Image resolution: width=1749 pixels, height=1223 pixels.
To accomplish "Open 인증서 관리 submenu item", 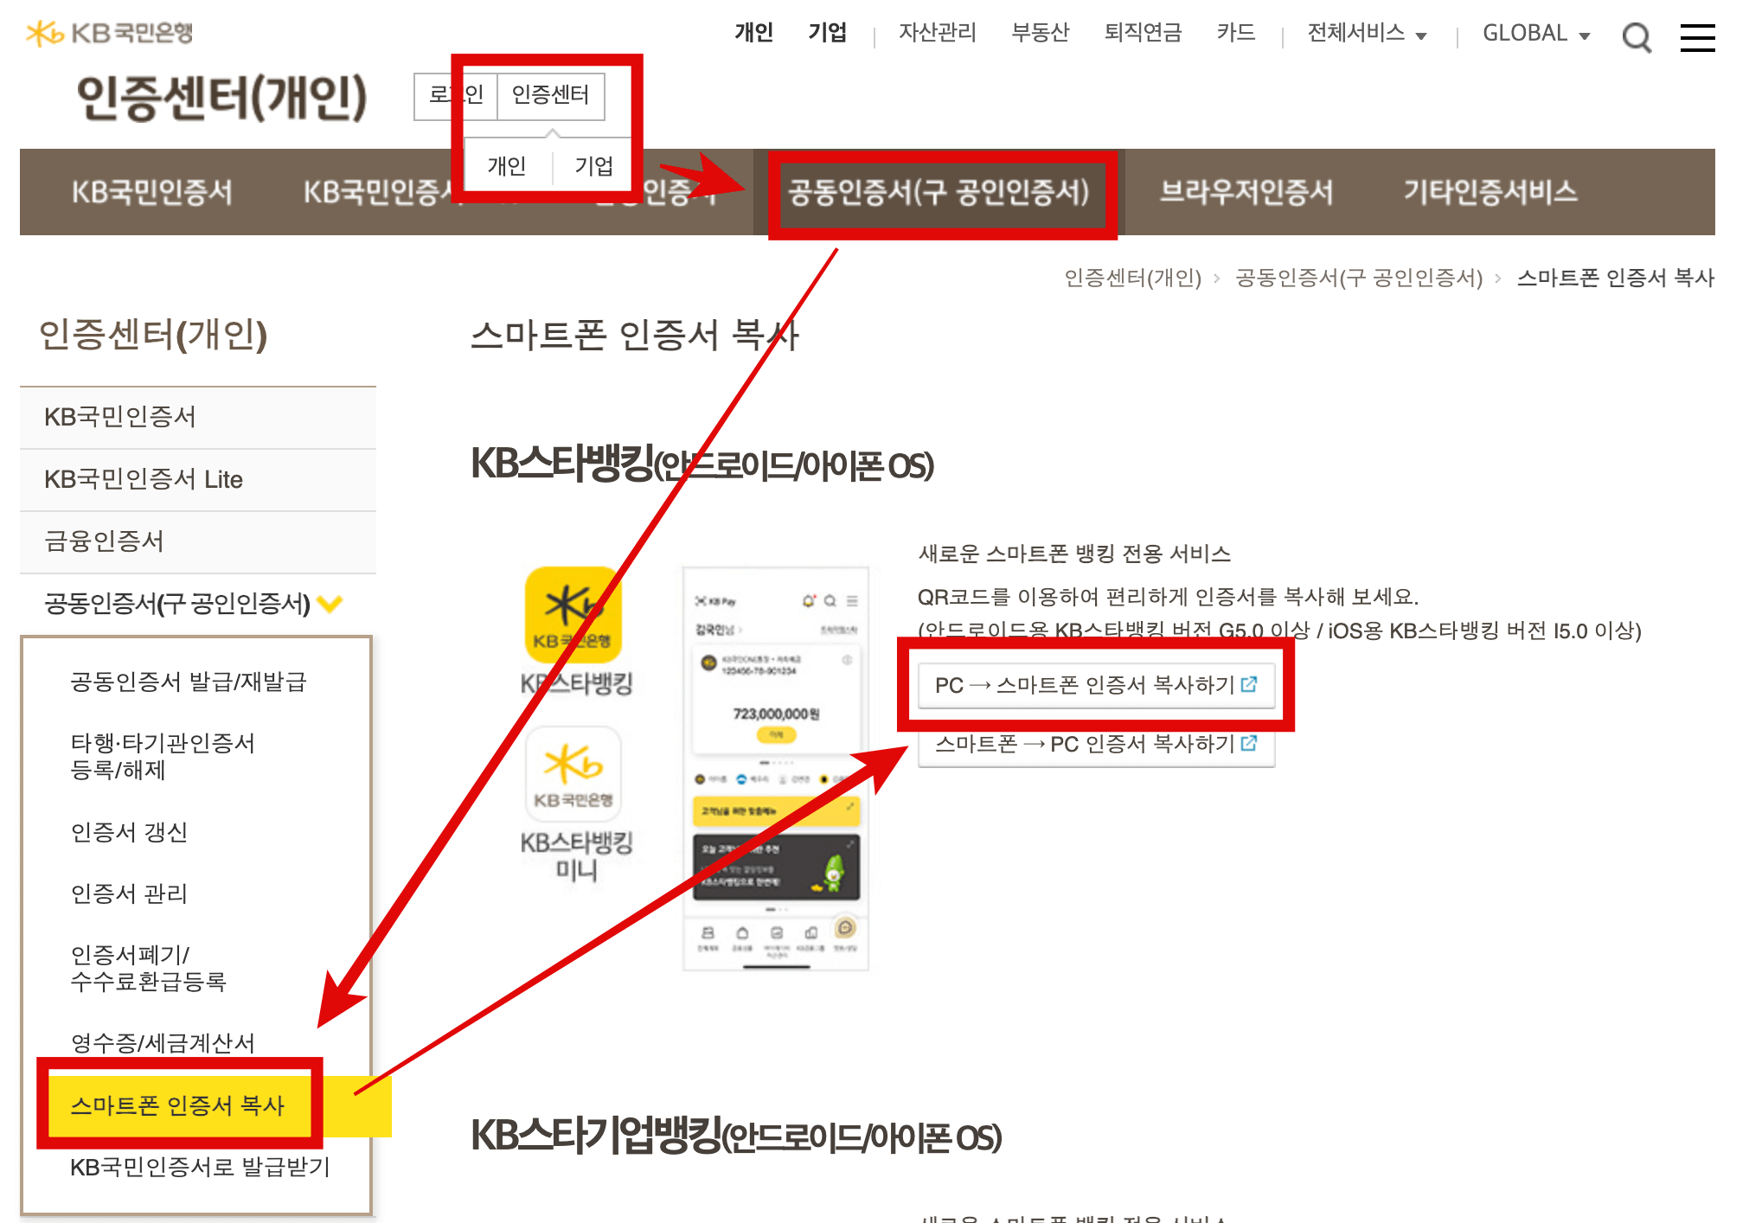I will coord(129,893).
